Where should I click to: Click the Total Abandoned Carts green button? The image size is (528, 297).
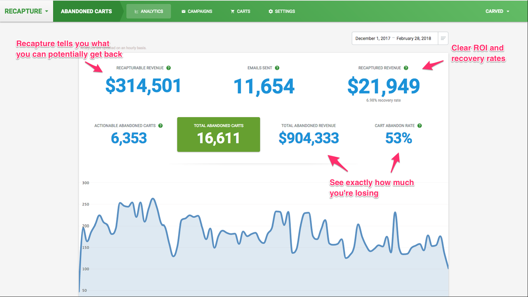(x=218, y=134)
